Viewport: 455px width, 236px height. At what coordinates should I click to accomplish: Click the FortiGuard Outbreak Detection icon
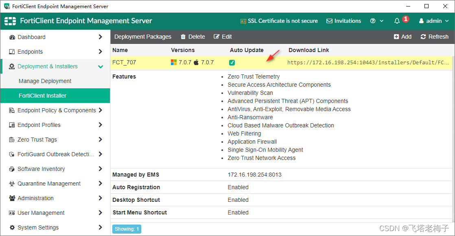[12, 154]
